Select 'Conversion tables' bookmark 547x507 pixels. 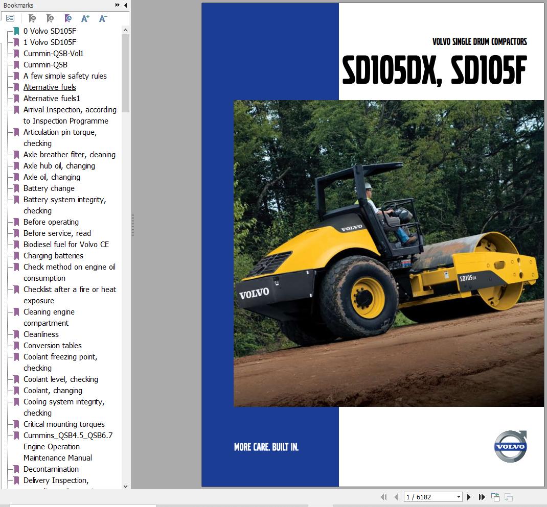[x=52, y=346]
